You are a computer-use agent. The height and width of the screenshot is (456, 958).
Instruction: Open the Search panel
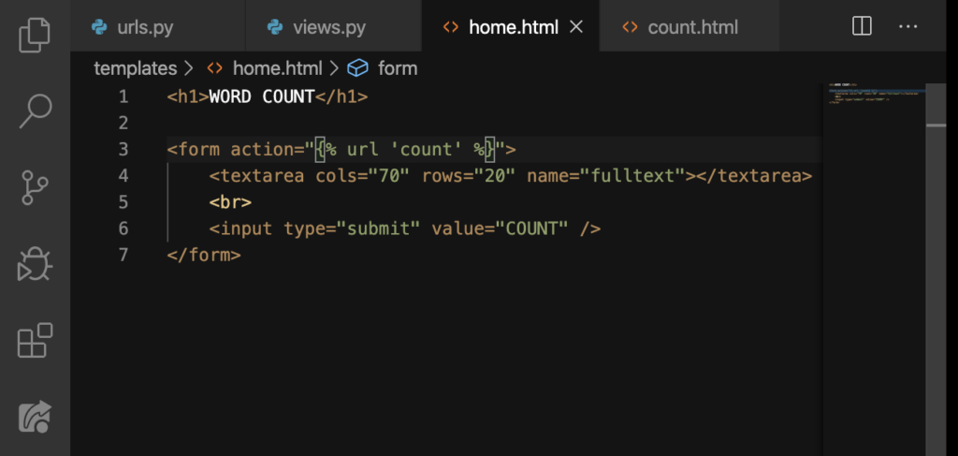[35, 110]
